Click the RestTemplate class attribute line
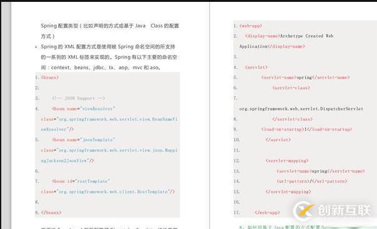The height and width of the screenshot is (229, 377). 108,192
